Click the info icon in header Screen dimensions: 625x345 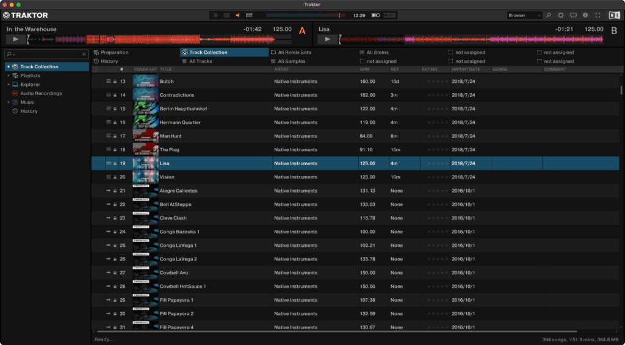pos(585,15)
